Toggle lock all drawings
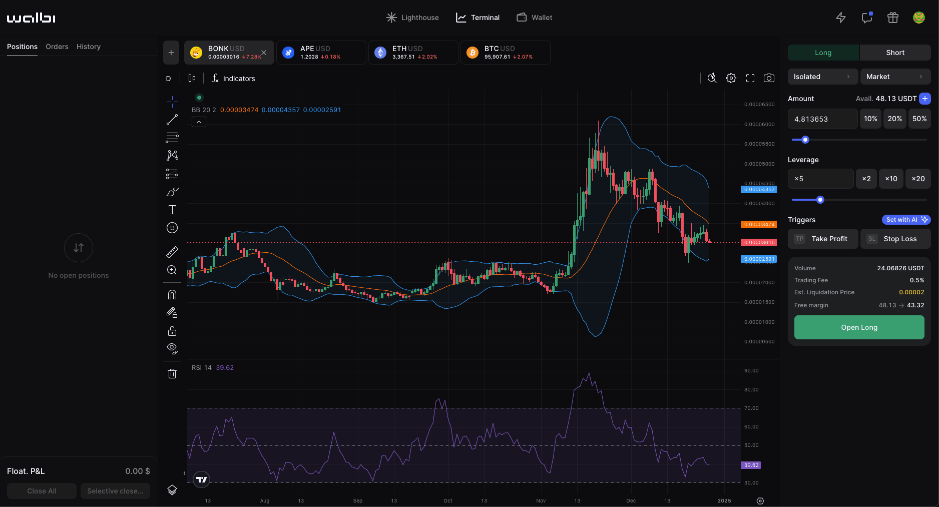939x507 pixels. click(x=172, y=331)
